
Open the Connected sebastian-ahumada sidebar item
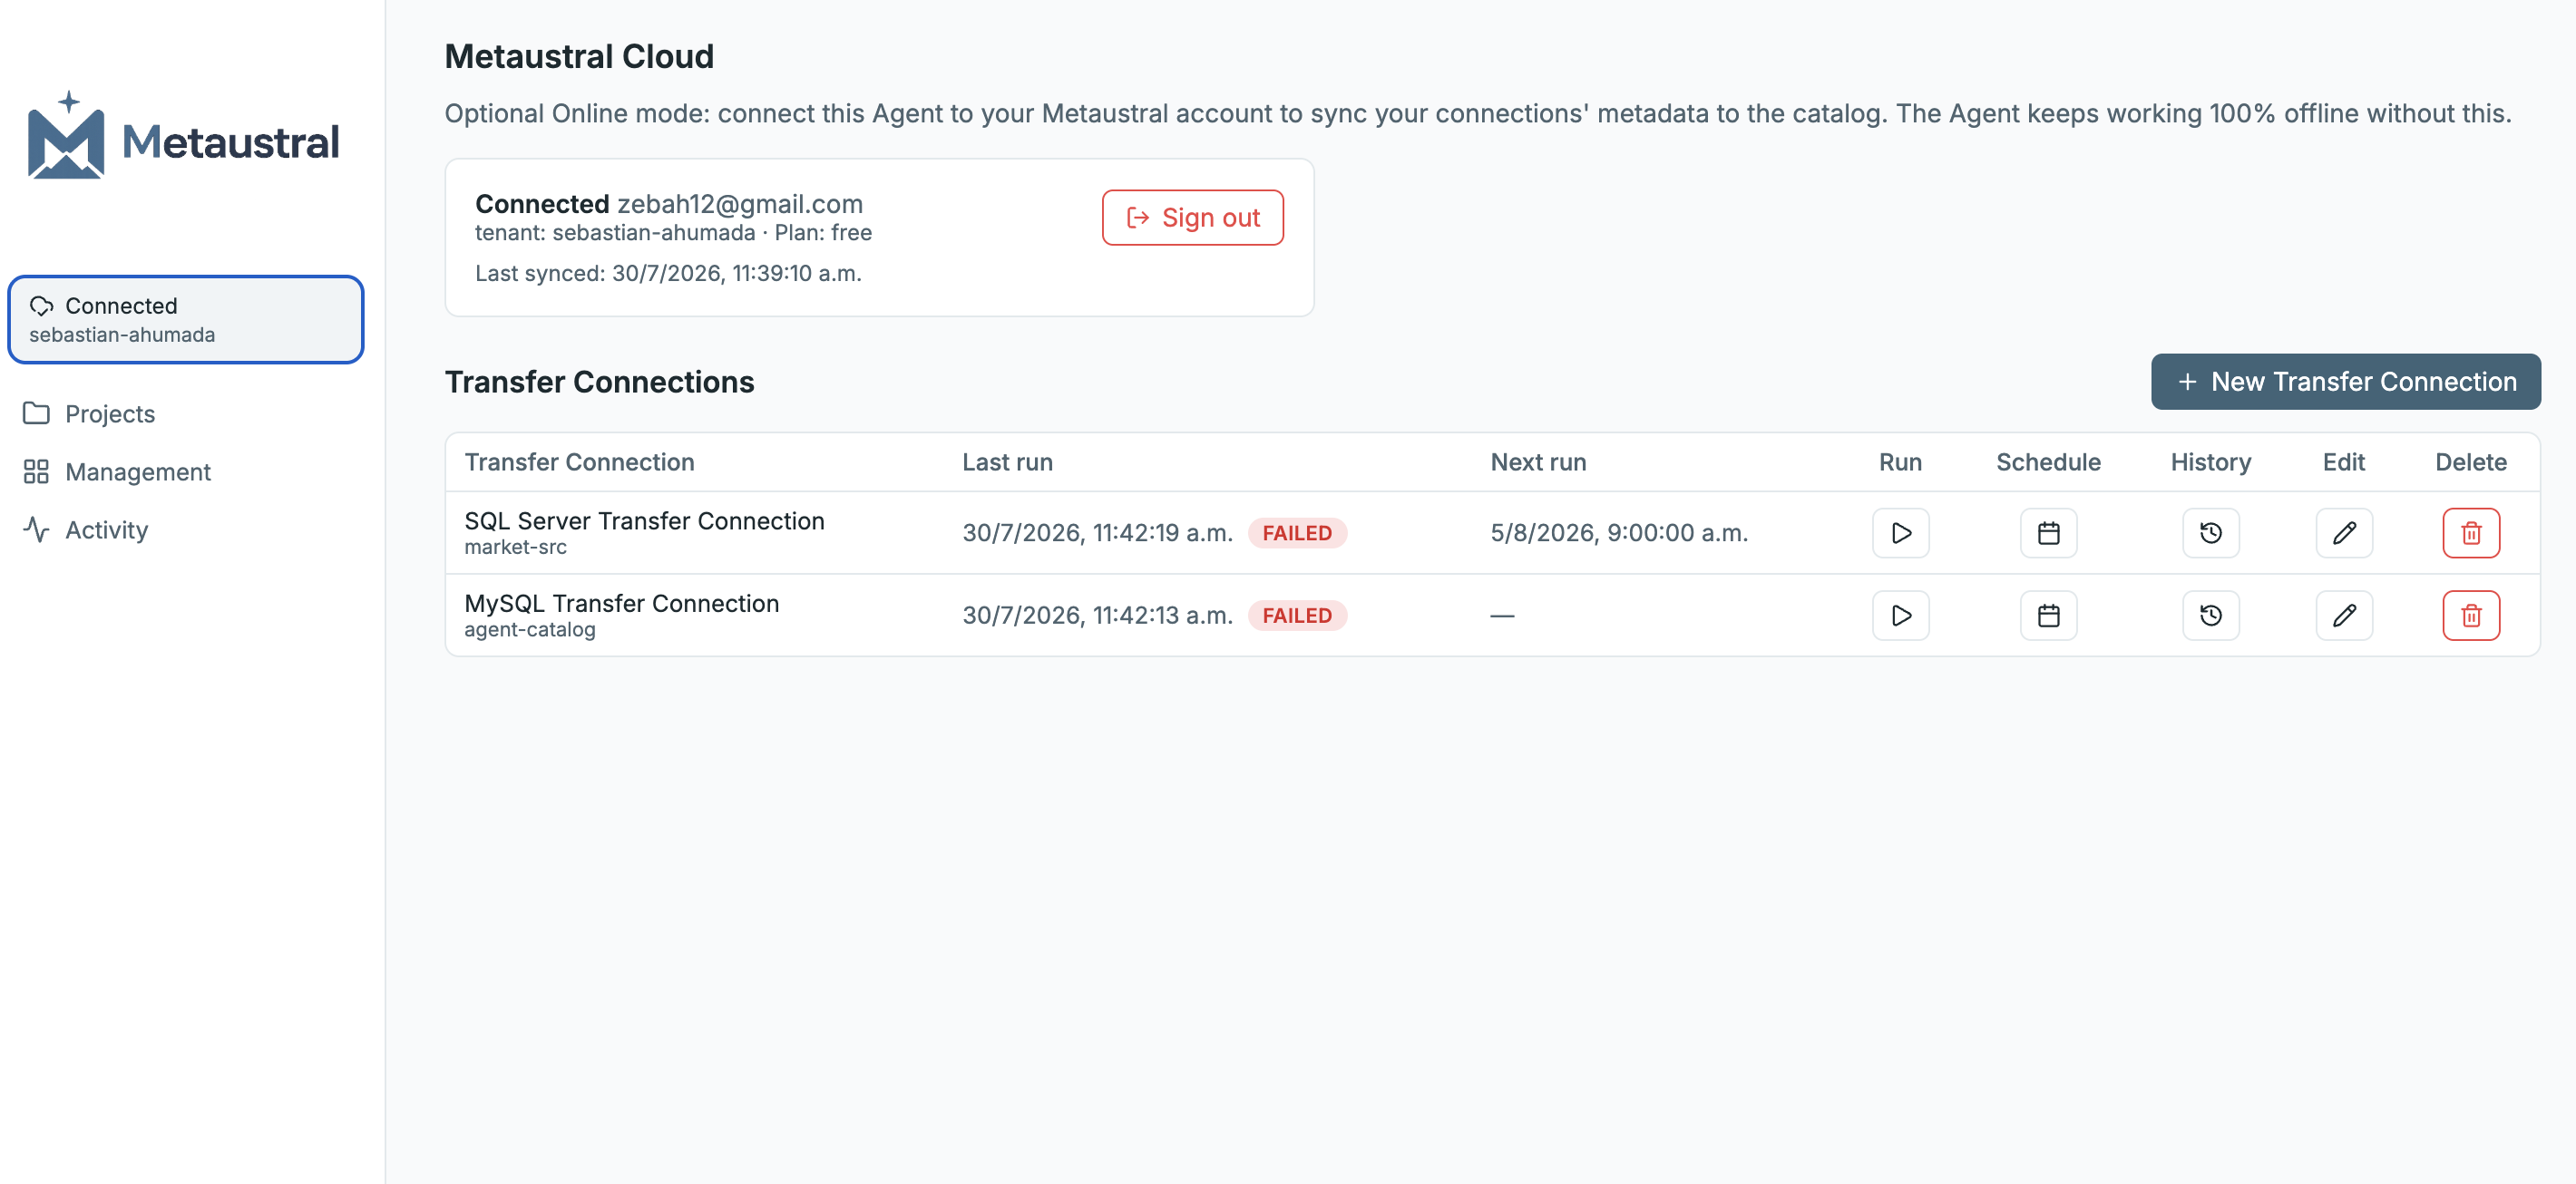(186, 320)
